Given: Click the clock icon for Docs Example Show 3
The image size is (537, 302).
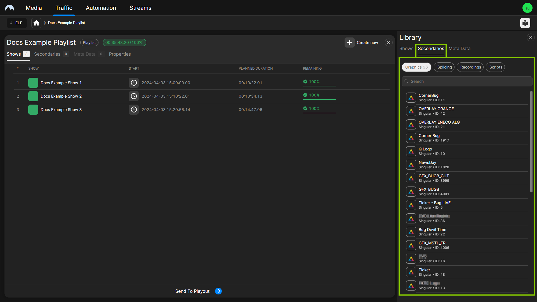Looking at the screenshot, I should [134, 110].
